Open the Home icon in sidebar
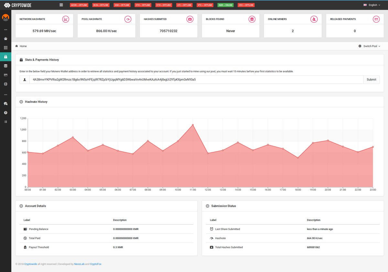The image size is (388, 272). [x=5, y=39]
